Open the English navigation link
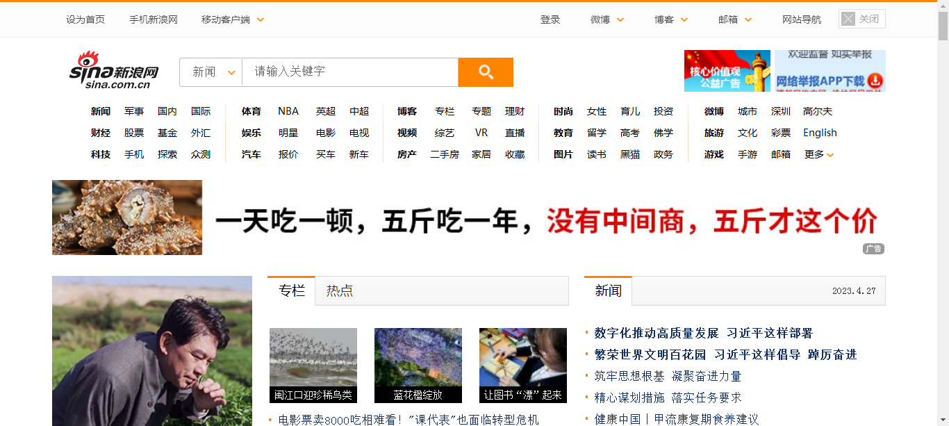Image resolution: width=949 pixels, height=426 pixels. point(820,133)
